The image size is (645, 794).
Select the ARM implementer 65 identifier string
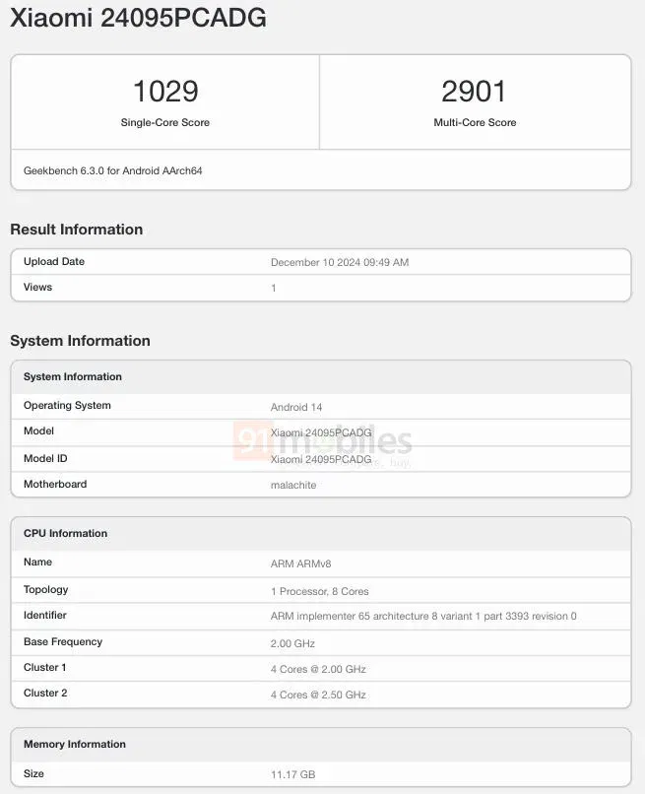pyautogui.click(x=423, y=617)
